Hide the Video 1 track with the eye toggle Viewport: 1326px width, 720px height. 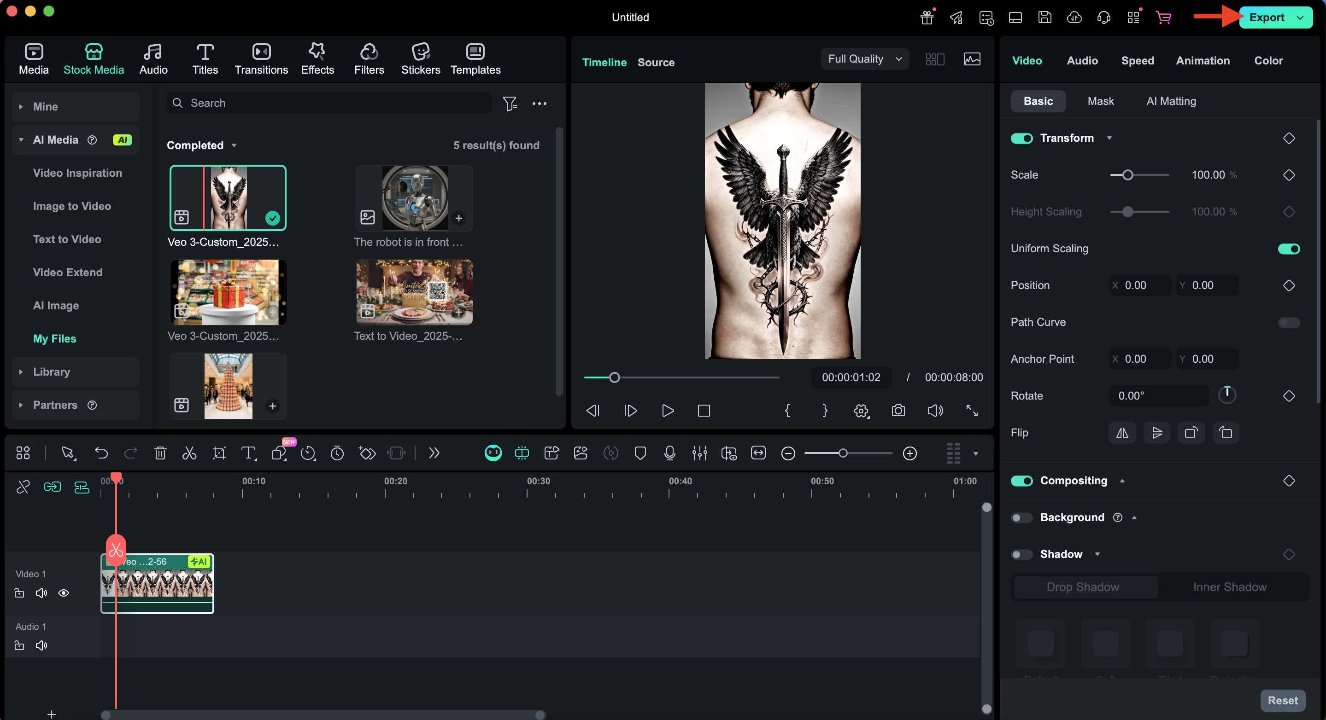tap(64, 592)
